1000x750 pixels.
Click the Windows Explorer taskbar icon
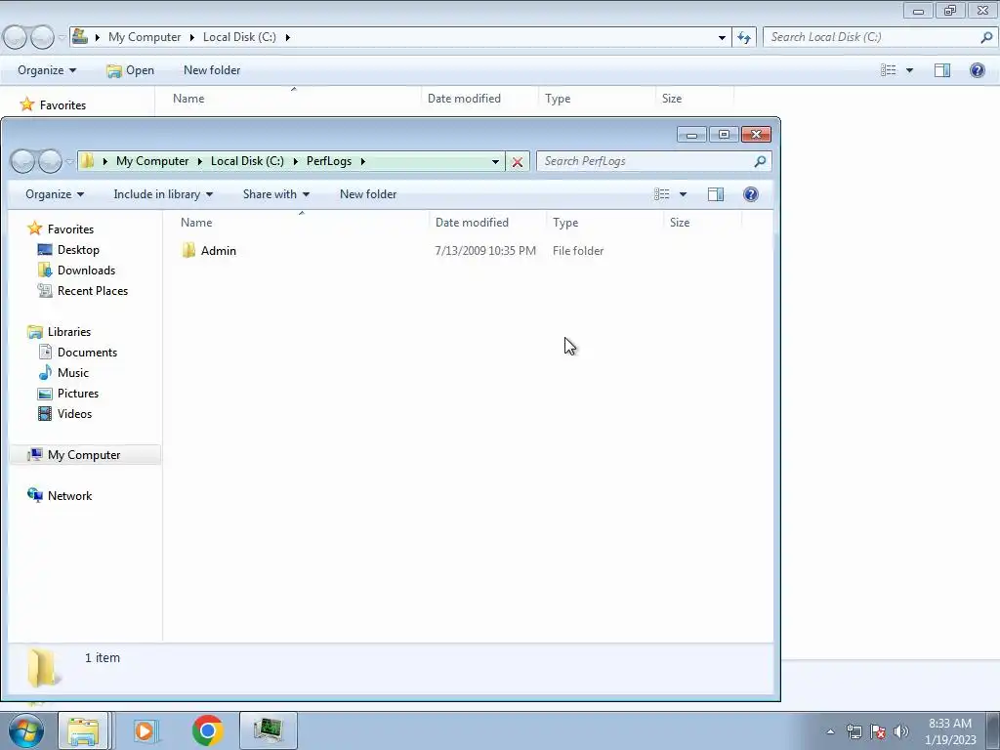tap(84, 730)
